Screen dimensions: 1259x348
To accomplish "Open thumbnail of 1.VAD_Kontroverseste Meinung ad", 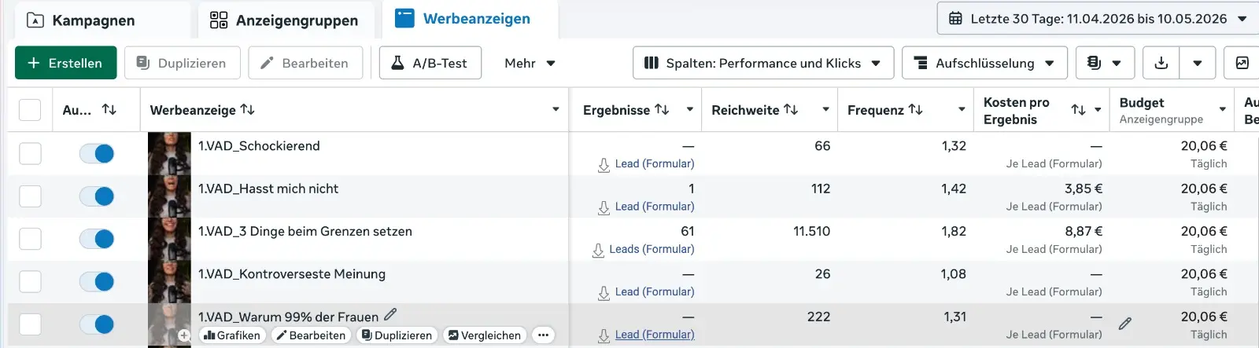I will pos(169,281).
